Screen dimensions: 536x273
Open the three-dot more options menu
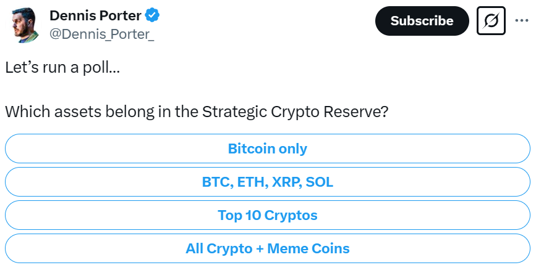click(x=522, y=20)
